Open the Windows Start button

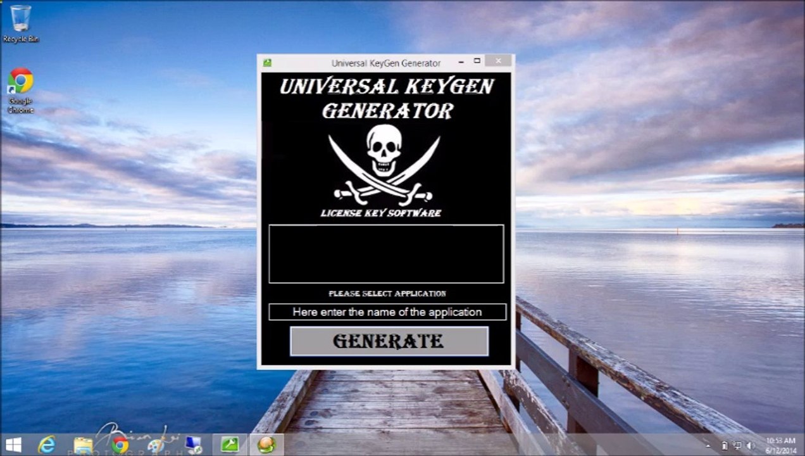[x=13, y=445]
